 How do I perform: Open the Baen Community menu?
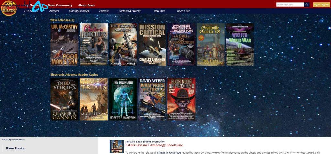[60, 5]
